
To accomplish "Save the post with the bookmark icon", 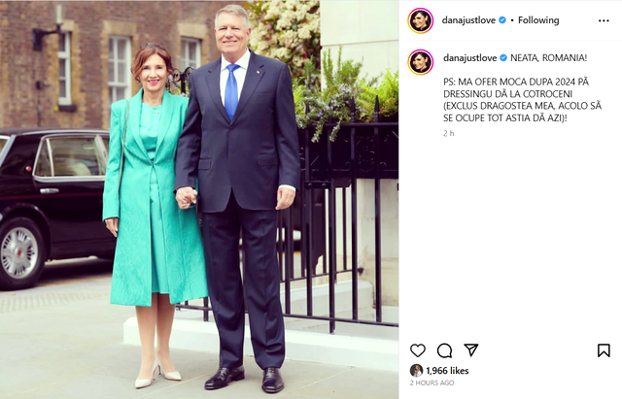I will tap(604, 350).
